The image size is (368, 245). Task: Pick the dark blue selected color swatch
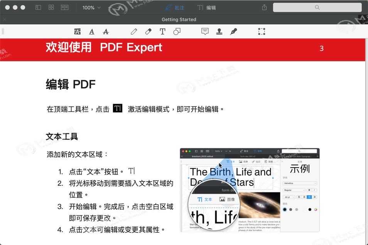click(x=285, y=209)
